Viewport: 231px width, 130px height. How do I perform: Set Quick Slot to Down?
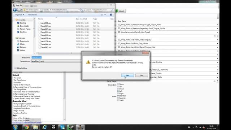tap(120, 89)
